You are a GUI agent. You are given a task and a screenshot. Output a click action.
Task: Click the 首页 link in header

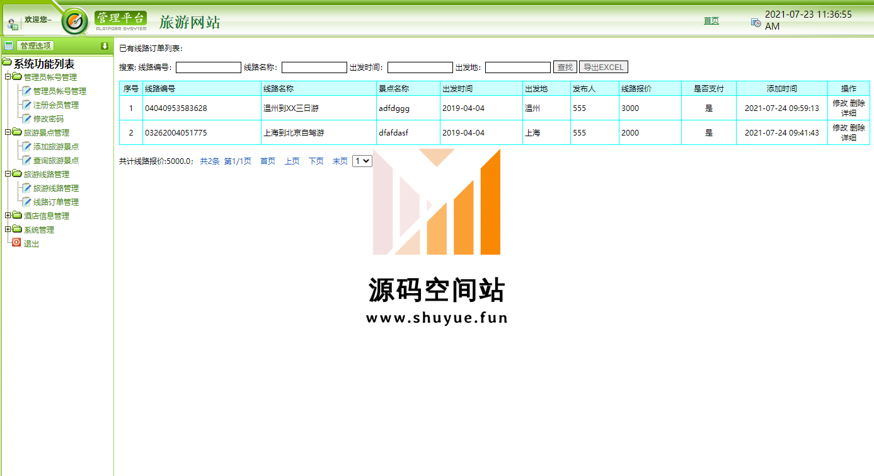pyautogui.click(x=711, y=21)
